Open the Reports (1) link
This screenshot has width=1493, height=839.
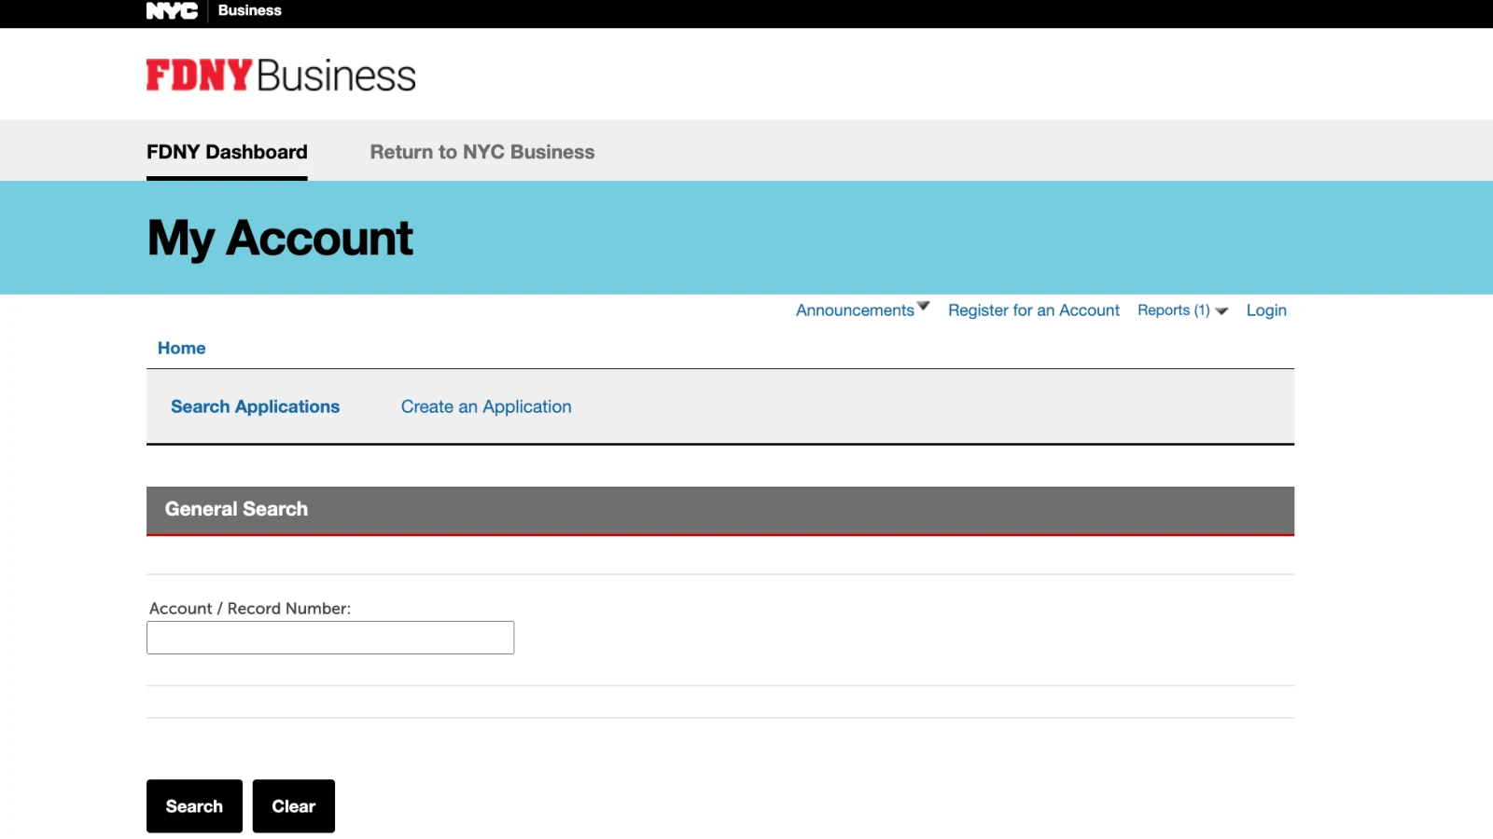(x=1173, y=310)
